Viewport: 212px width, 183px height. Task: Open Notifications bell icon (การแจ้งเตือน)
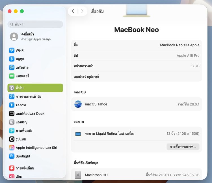coord(12,168)
